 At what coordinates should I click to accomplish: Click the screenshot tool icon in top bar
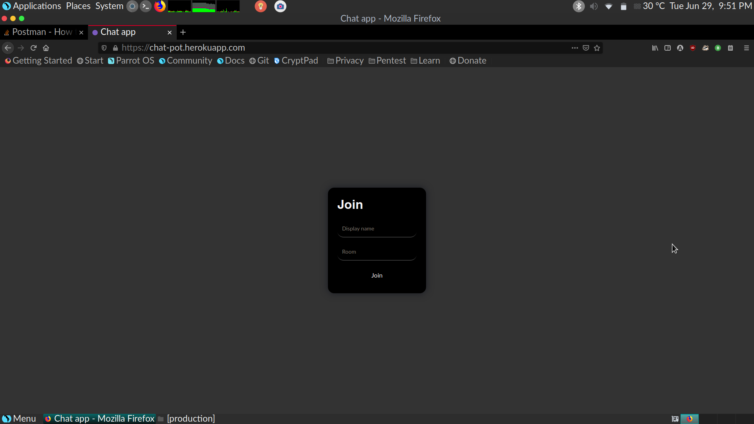point(281,6)
